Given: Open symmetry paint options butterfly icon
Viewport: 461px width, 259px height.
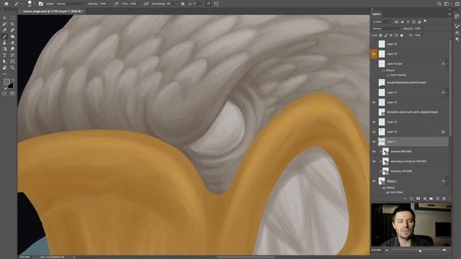Looking at the screenshot, I should point(217,4).
